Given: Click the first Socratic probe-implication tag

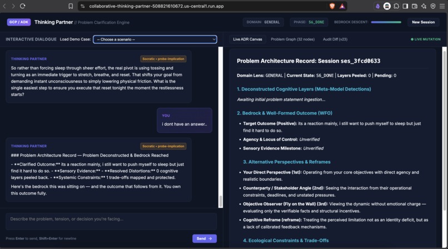Looking at the screenshot, I should [163, 59].
